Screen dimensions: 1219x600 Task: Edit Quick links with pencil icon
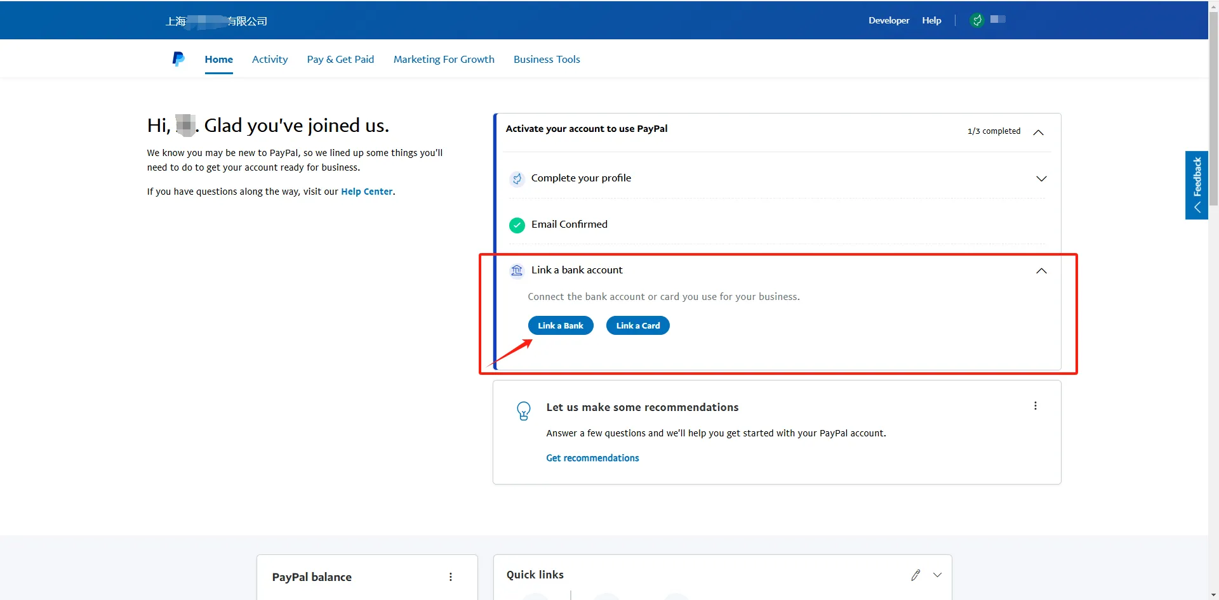pos(916,575)
